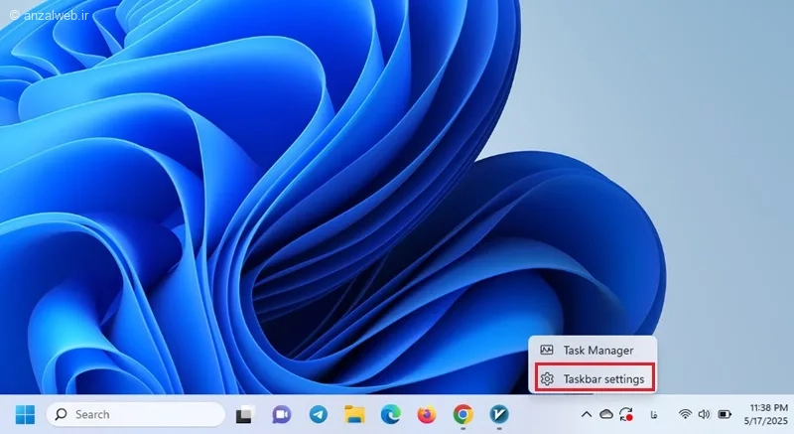Open Task View from the taskbar
This screenshot has width=794, height=434.
245,415
